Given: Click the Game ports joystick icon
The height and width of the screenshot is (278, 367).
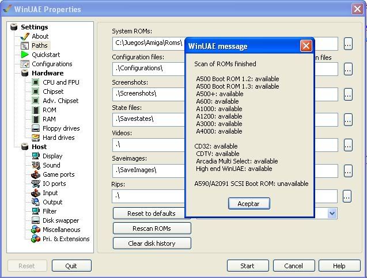Looking at the screenshot, I should pos(36,174).
